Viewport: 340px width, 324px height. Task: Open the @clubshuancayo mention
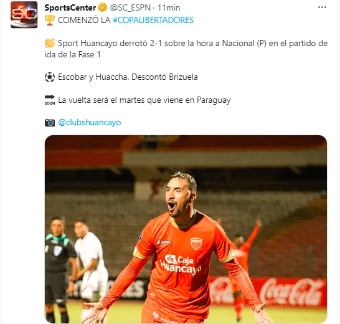click(90, 122)
